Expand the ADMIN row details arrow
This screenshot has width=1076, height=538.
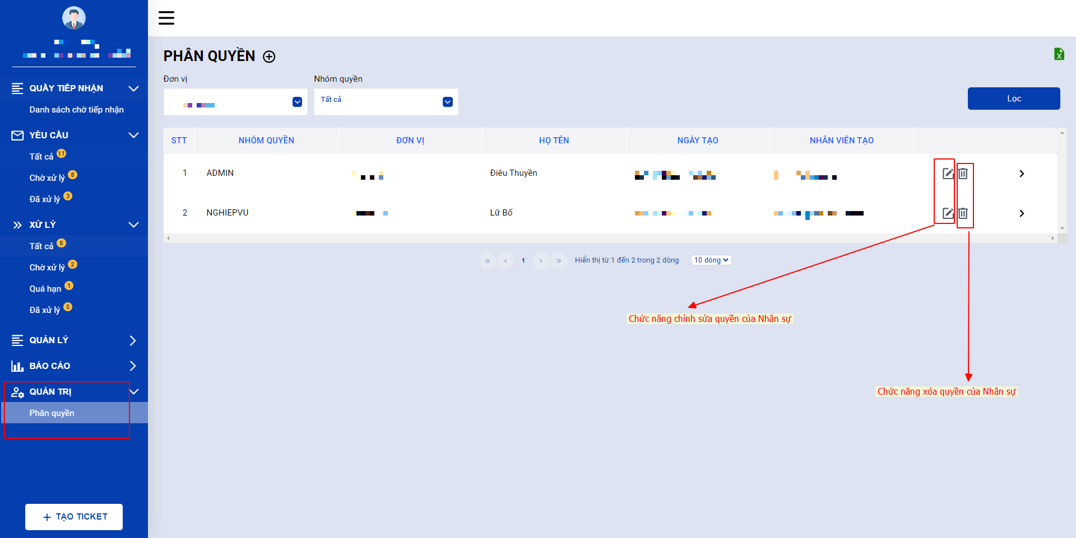tap(1022, 174)
